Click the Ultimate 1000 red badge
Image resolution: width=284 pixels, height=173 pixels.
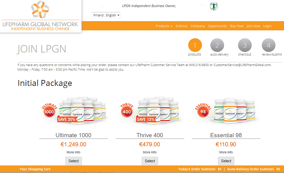(x=49, y=111)
